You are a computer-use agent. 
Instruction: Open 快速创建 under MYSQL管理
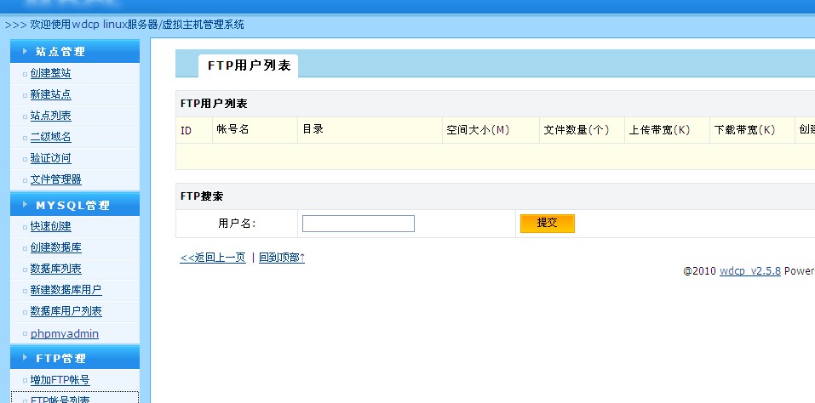click(x=50, y=226)
